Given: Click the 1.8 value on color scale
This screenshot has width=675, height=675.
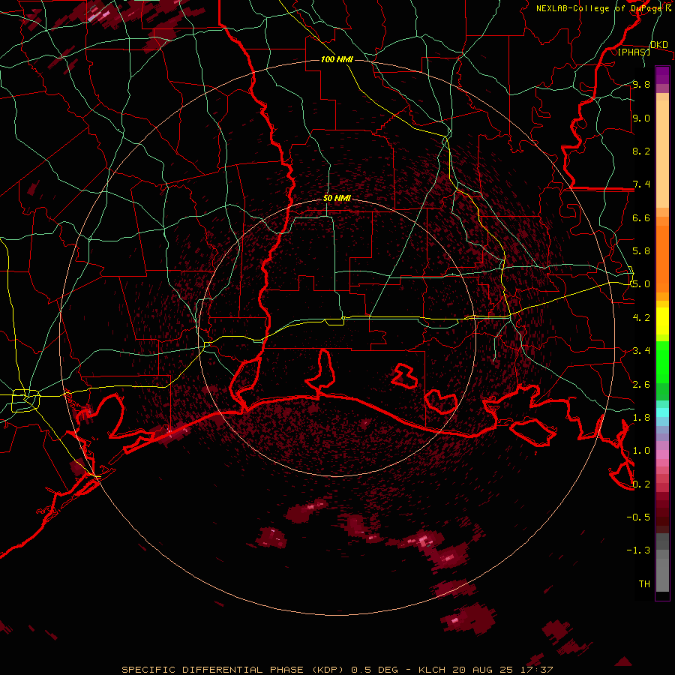Looking at the screenshot, I should click(641, 417).
